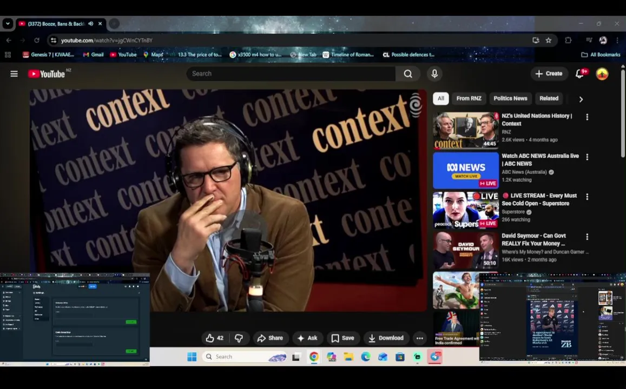Open more actions ellipsis below video
Viewport: 626px width, 389px height.
tap(420, 338)
